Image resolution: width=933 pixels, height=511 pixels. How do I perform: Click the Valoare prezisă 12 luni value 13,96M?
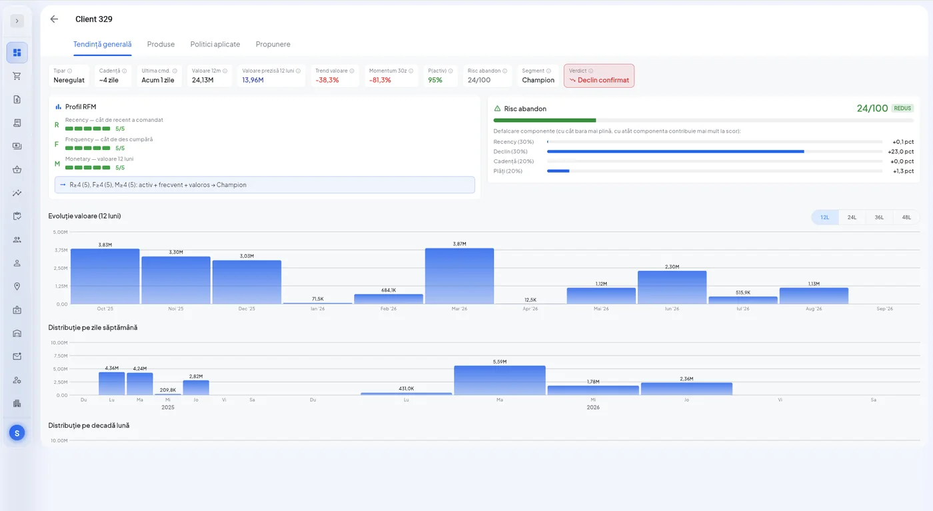(253, 80)
